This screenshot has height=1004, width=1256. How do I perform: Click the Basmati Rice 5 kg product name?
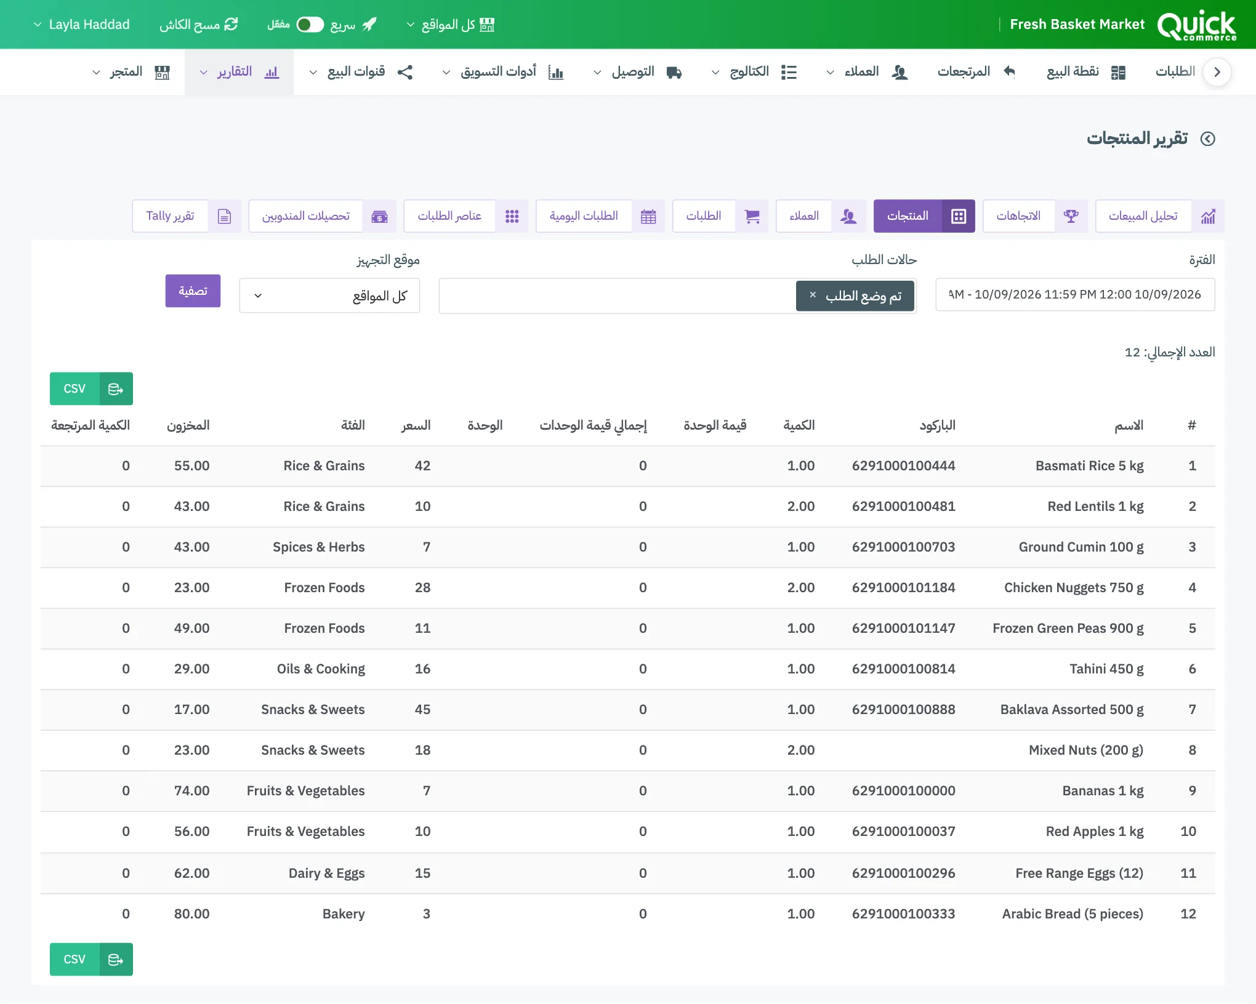1089,466
